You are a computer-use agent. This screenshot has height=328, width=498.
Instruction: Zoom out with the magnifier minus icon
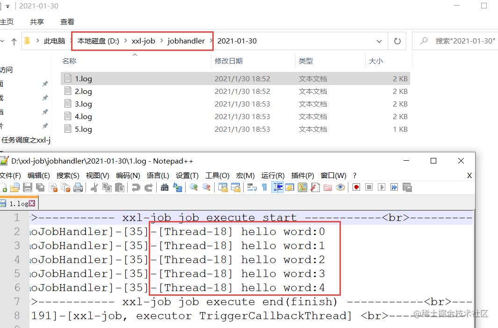[x=206, y=187]
